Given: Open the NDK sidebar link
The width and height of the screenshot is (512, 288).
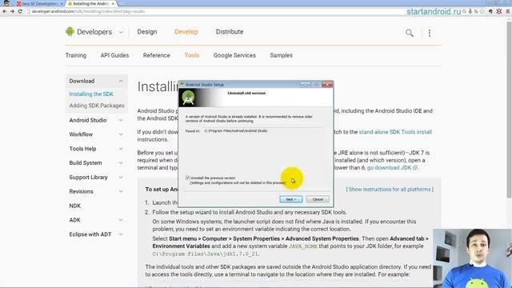Looking at the screenshot, I should click(x=74, y=206).
